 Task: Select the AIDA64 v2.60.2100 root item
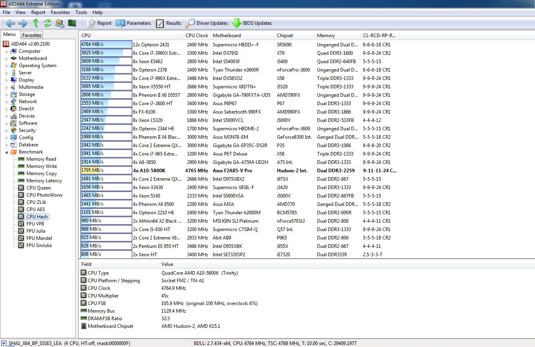30,44
